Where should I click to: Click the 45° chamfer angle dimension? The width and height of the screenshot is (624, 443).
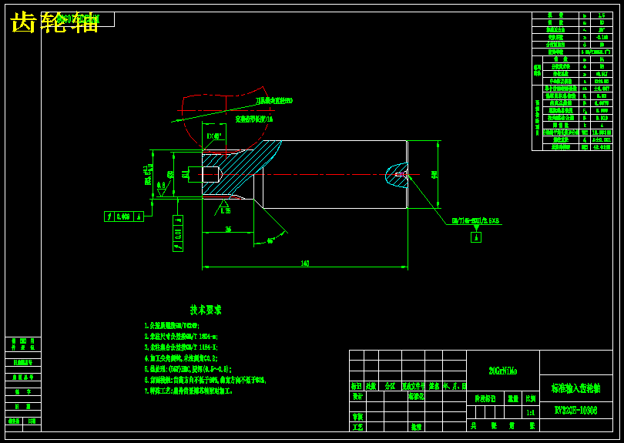pyautogui.click(x=270, y=241)
